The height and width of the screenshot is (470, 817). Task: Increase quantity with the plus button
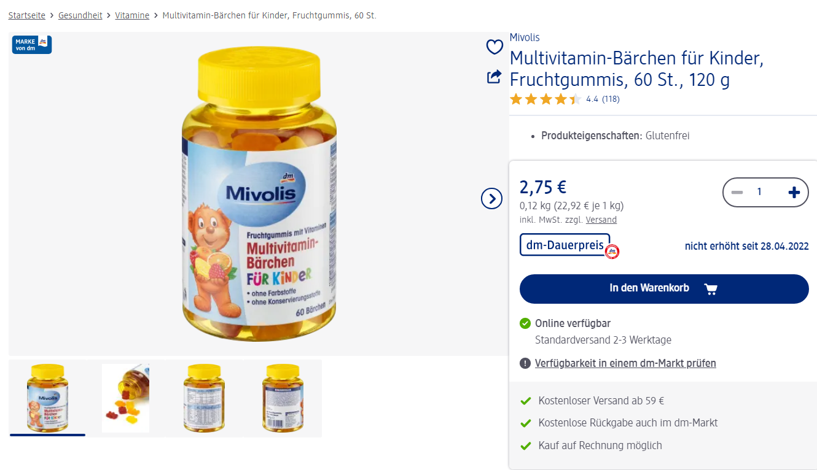794,193
